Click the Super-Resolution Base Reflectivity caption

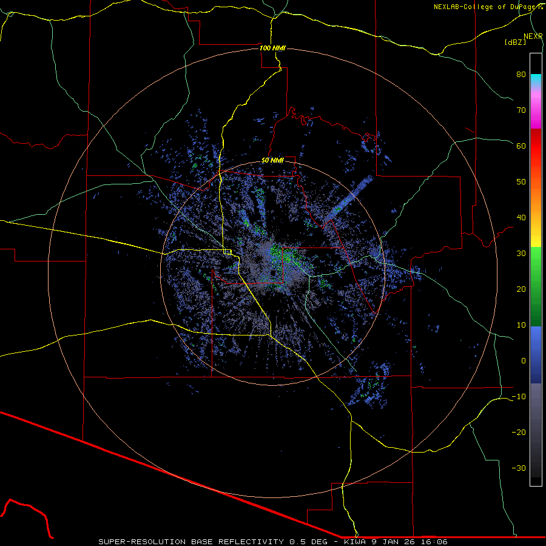tap(272, 542)
